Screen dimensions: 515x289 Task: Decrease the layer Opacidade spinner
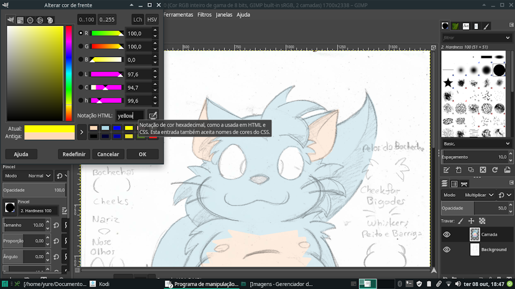tap(511, 211)
